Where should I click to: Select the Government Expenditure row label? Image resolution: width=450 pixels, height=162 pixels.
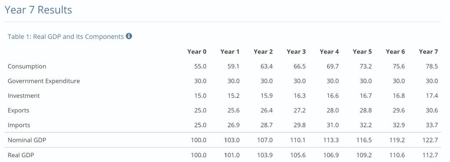pyautogui.click(x=44, y=81)
